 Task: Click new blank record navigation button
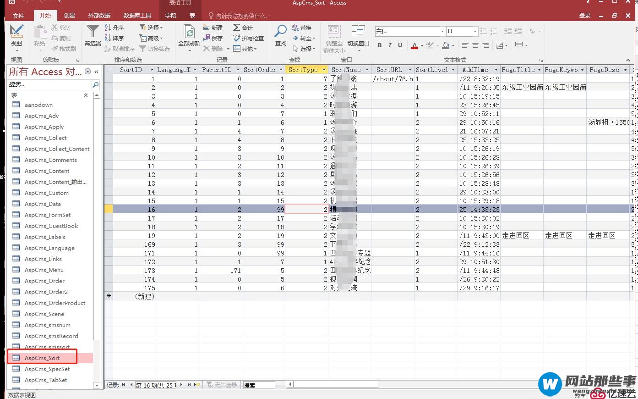coord(197,385)
